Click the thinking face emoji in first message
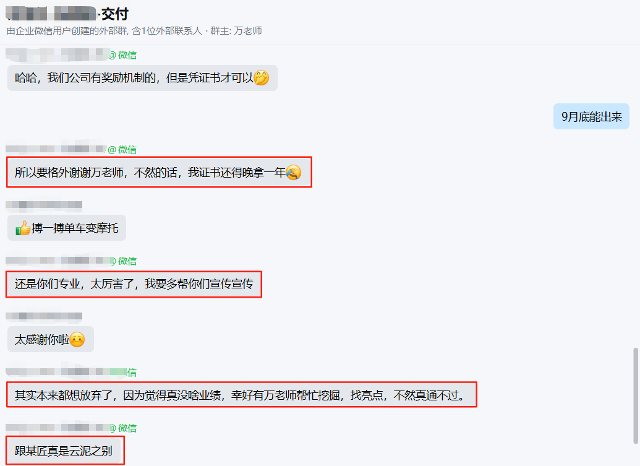Screen dimensions: 640x466 pyautogui.click(x=261, y=77)
